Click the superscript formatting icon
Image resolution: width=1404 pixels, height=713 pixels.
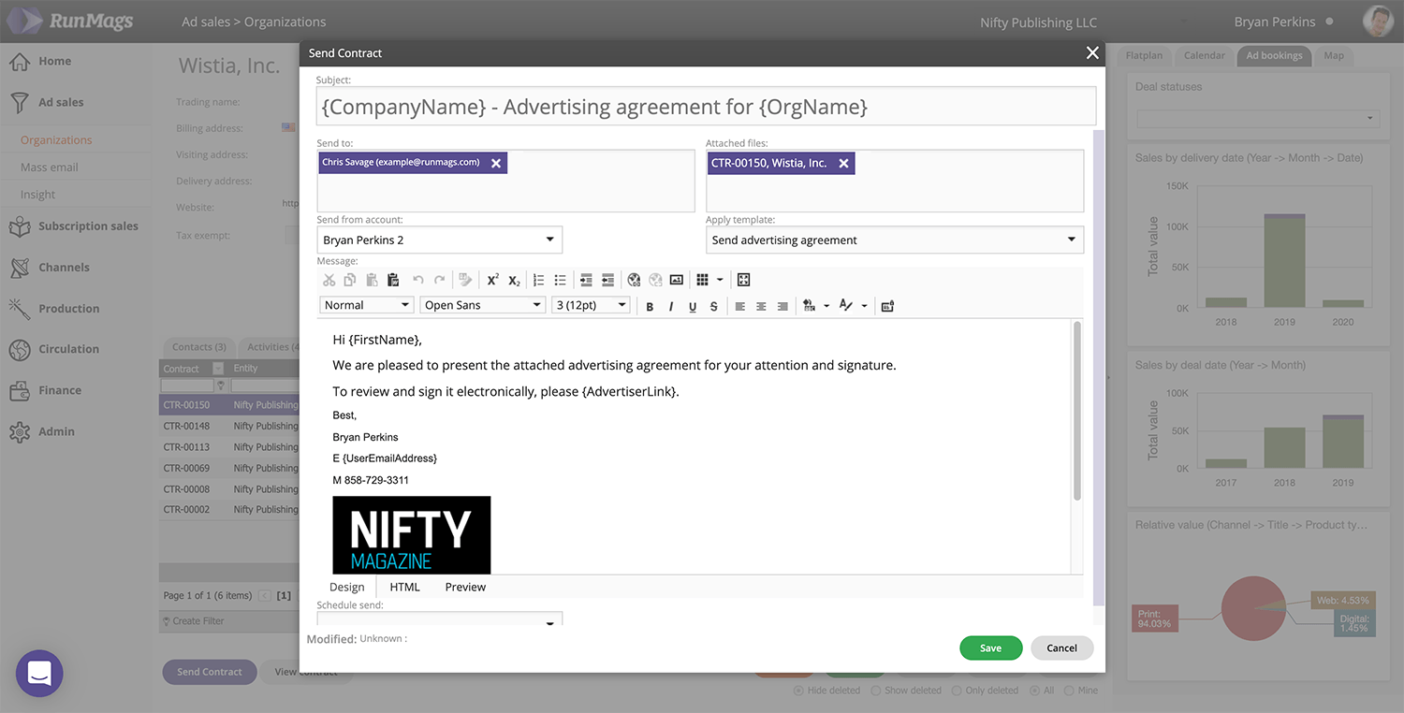[x=492, y=280]
